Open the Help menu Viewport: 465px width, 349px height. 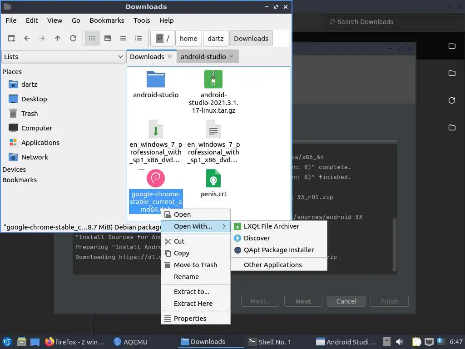(166, 20)
